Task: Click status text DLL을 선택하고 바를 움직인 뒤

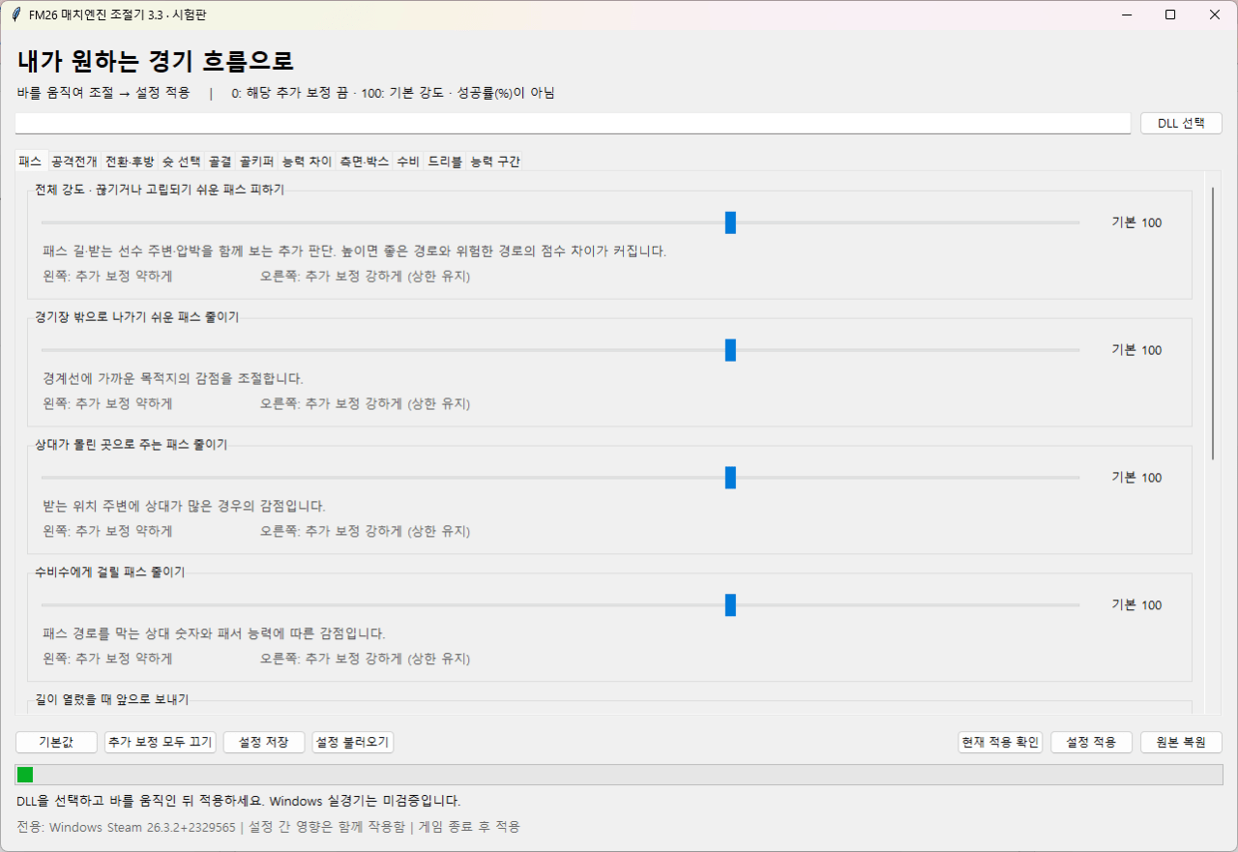Action: pyautogui.click(x=238, y=801)
